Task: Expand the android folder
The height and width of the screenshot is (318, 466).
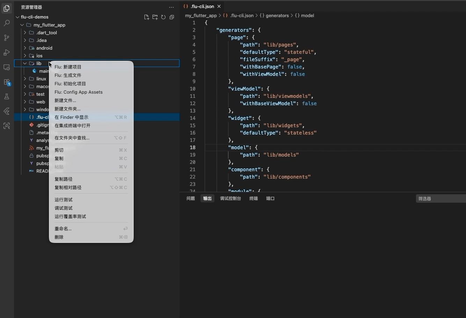Action: click(24, 48)
